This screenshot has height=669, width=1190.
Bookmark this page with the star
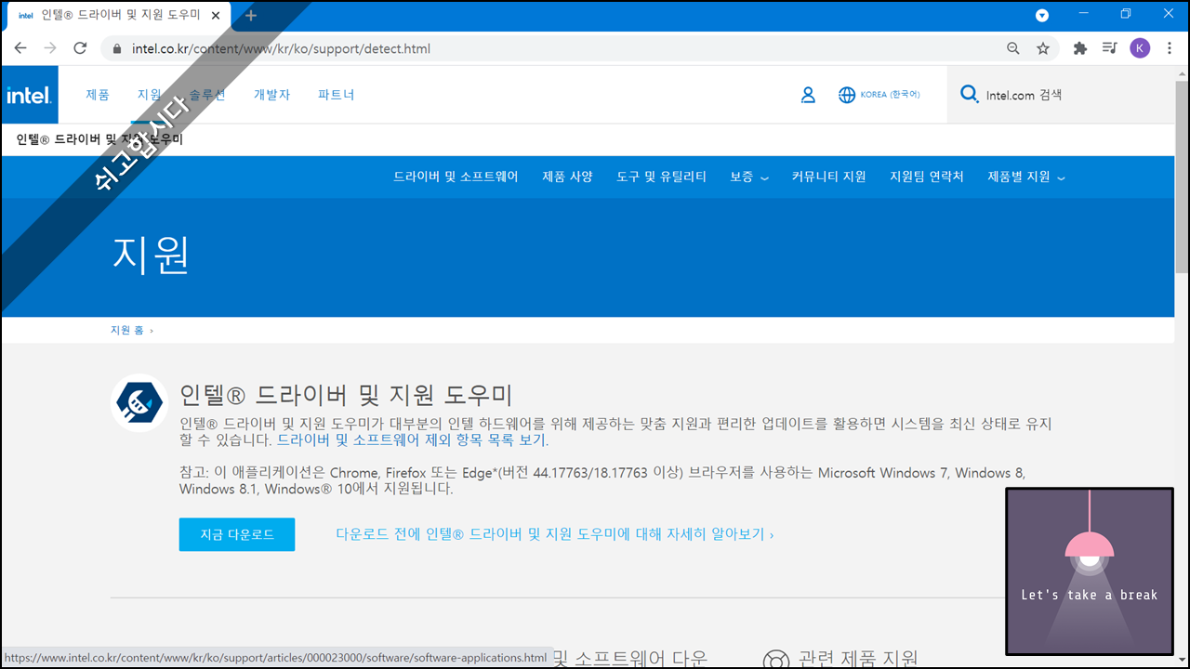tap(1043, 48)
